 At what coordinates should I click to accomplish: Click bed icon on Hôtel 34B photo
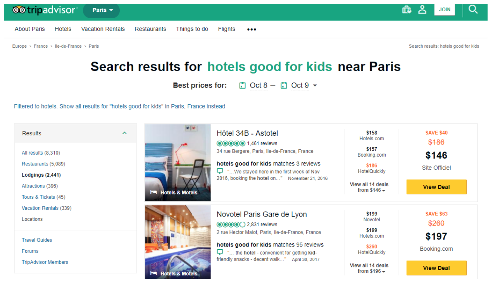[153, 192]
